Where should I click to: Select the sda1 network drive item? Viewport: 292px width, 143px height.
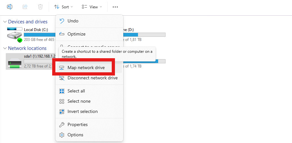coord(31,61)
